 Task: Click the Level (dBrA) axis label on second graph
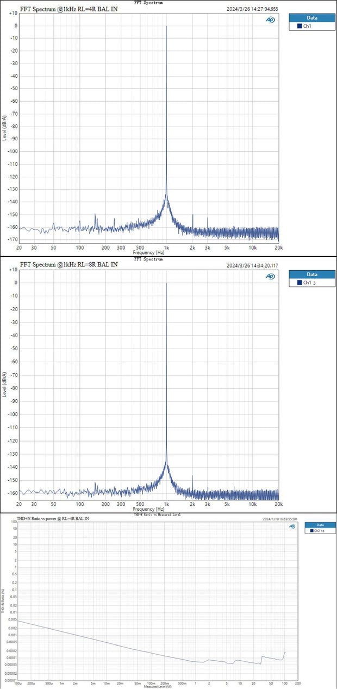5,384
